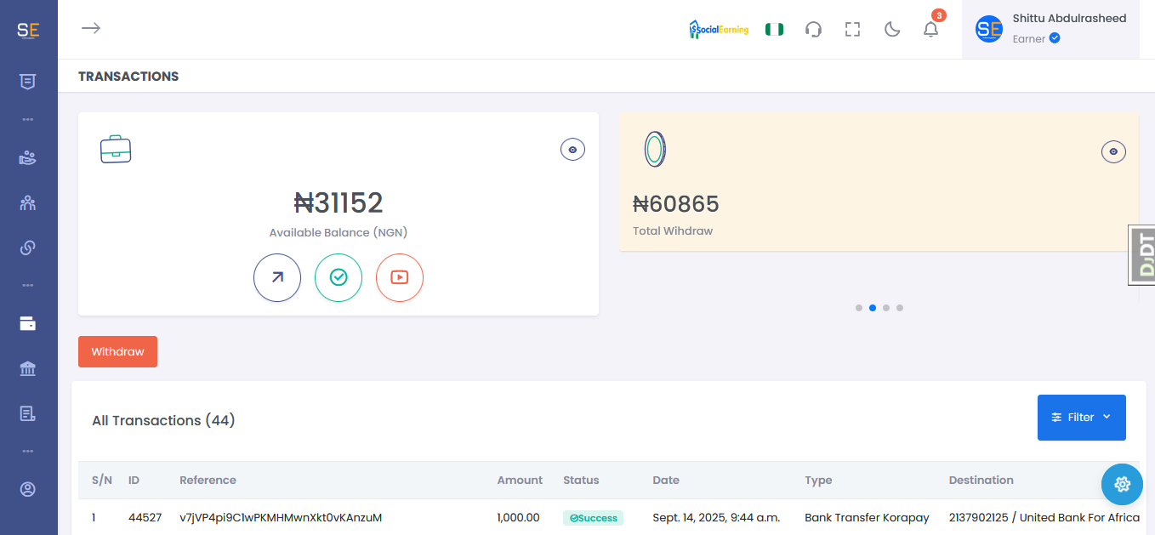The width and height of the screenshot is (1155, 535).
Task: Select the Nigeria flag country selector
Action: (774, 30)
